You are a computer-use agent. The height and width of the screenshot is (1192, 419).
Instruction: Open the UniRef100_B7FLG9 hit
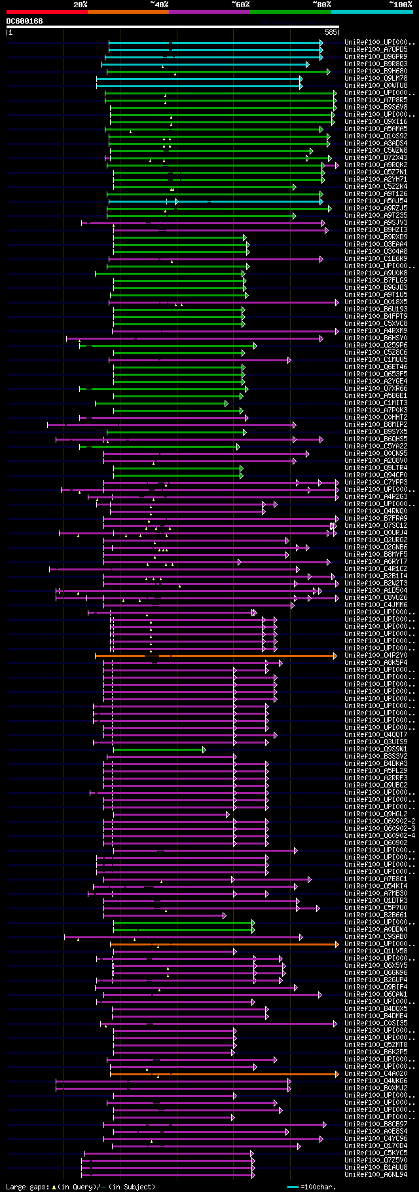coord(376,281)
